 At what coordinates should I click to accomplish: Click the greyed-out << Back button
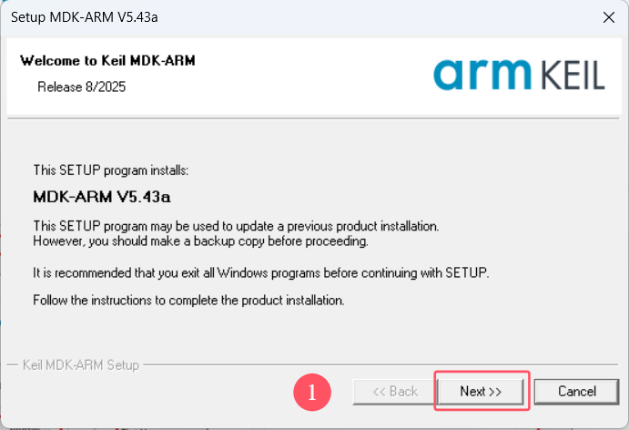(x=395, y=392)
